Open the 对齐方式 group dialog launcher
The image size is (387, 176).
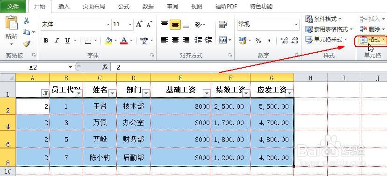(230, 56)
